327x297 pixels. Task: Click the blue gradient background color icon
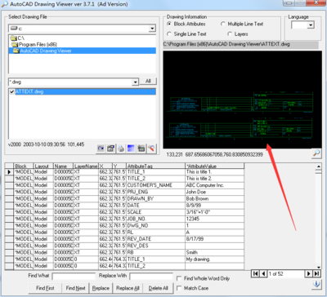(x=131, y=148)
